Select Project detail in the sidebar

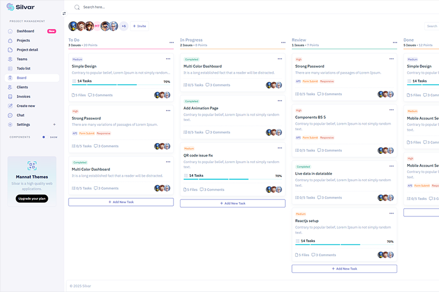pyautogui.click(x=27, y=50)
